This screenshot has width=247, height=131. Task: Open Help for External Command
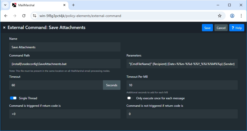[236, 28]
